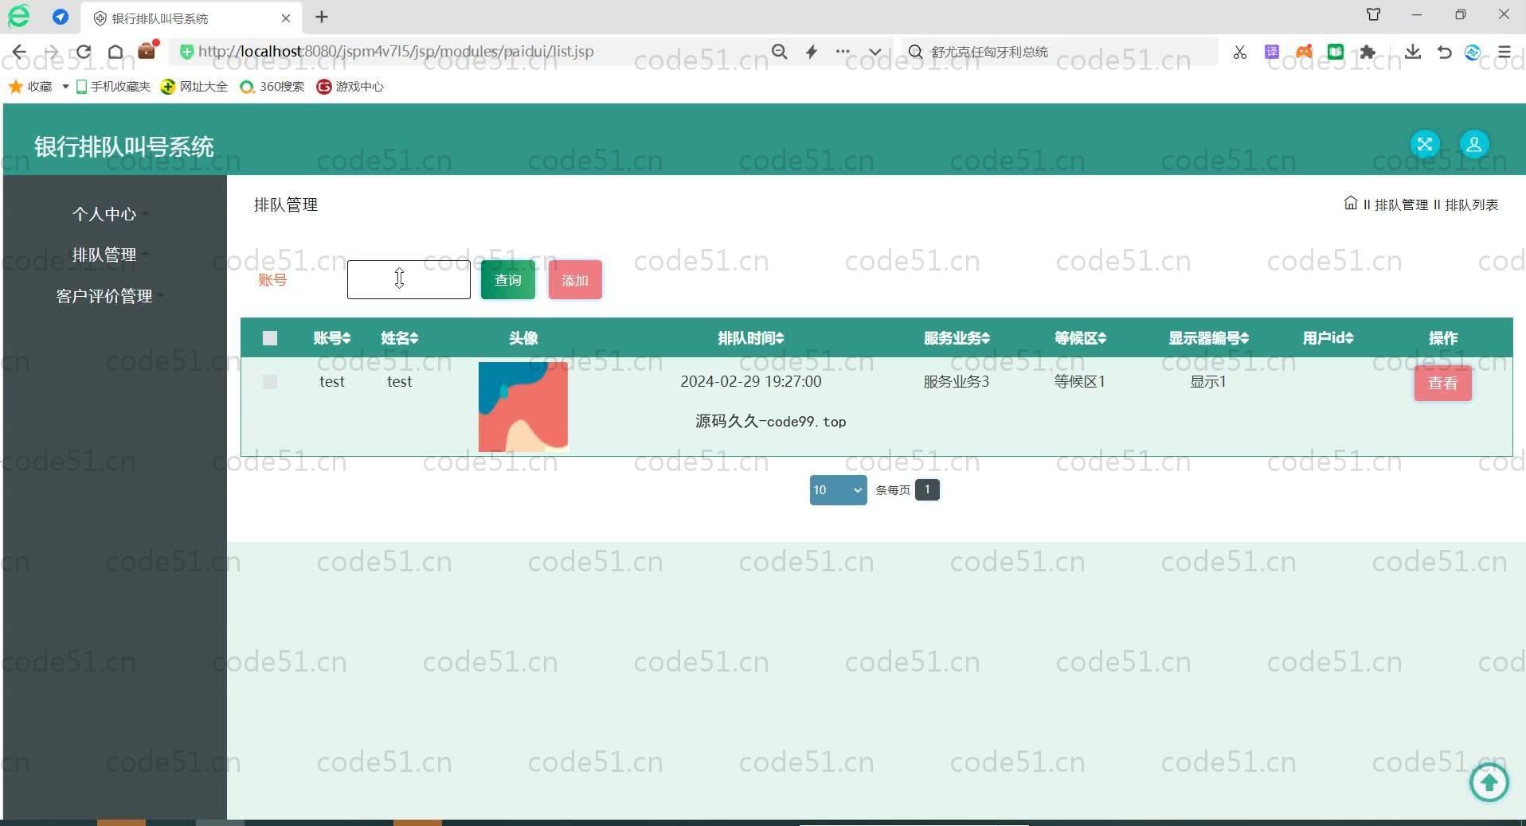Click the green book extension icon

(x=1336, y=52)
